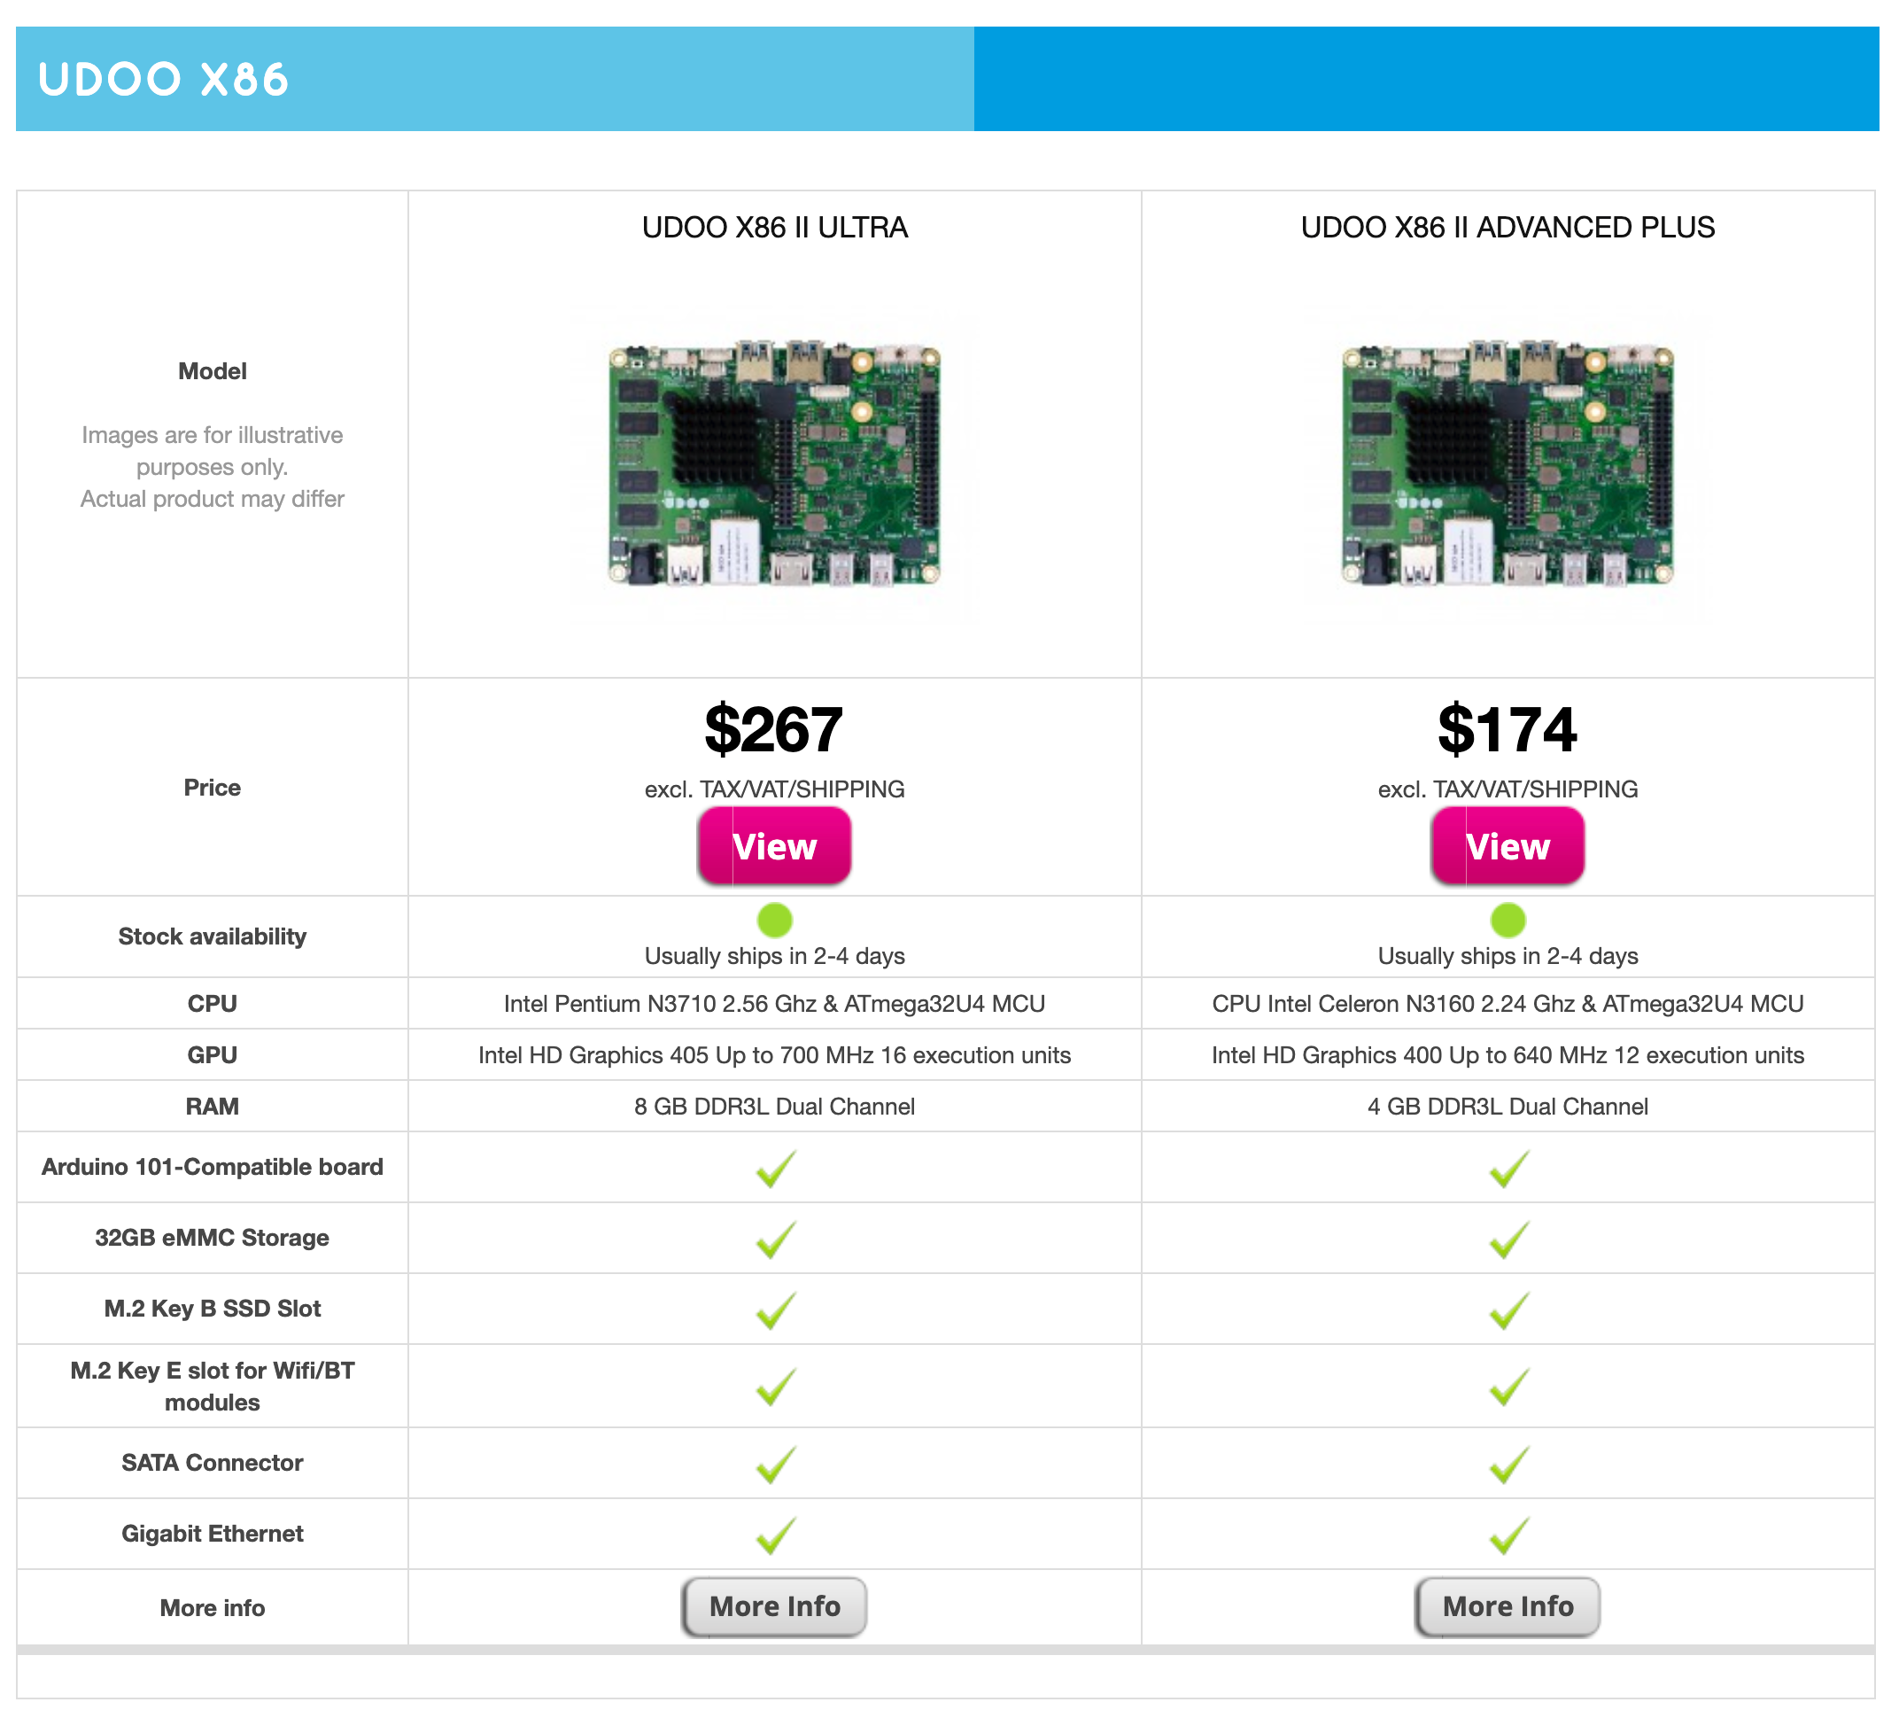Click the green stock availability dot for ADVANCED PLUS
The height and width of the screenshot is (1710, 1899).
pyautogui.click(x=1508, y=921)
